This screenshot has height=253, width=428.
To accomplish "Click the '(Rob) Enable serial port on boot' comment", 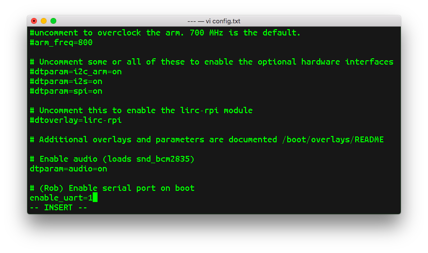I will click(x=117, y=188).
